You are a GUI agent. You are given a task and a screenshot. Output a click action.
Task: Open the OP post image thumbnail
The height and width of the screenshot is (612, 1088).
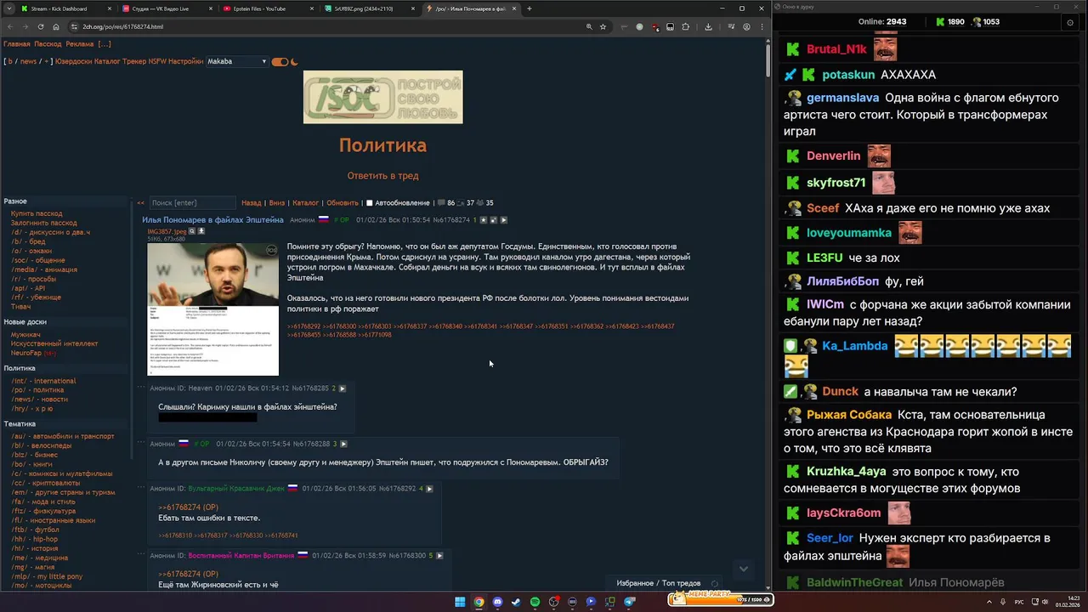pyautogui.click(x=212, y=309)
